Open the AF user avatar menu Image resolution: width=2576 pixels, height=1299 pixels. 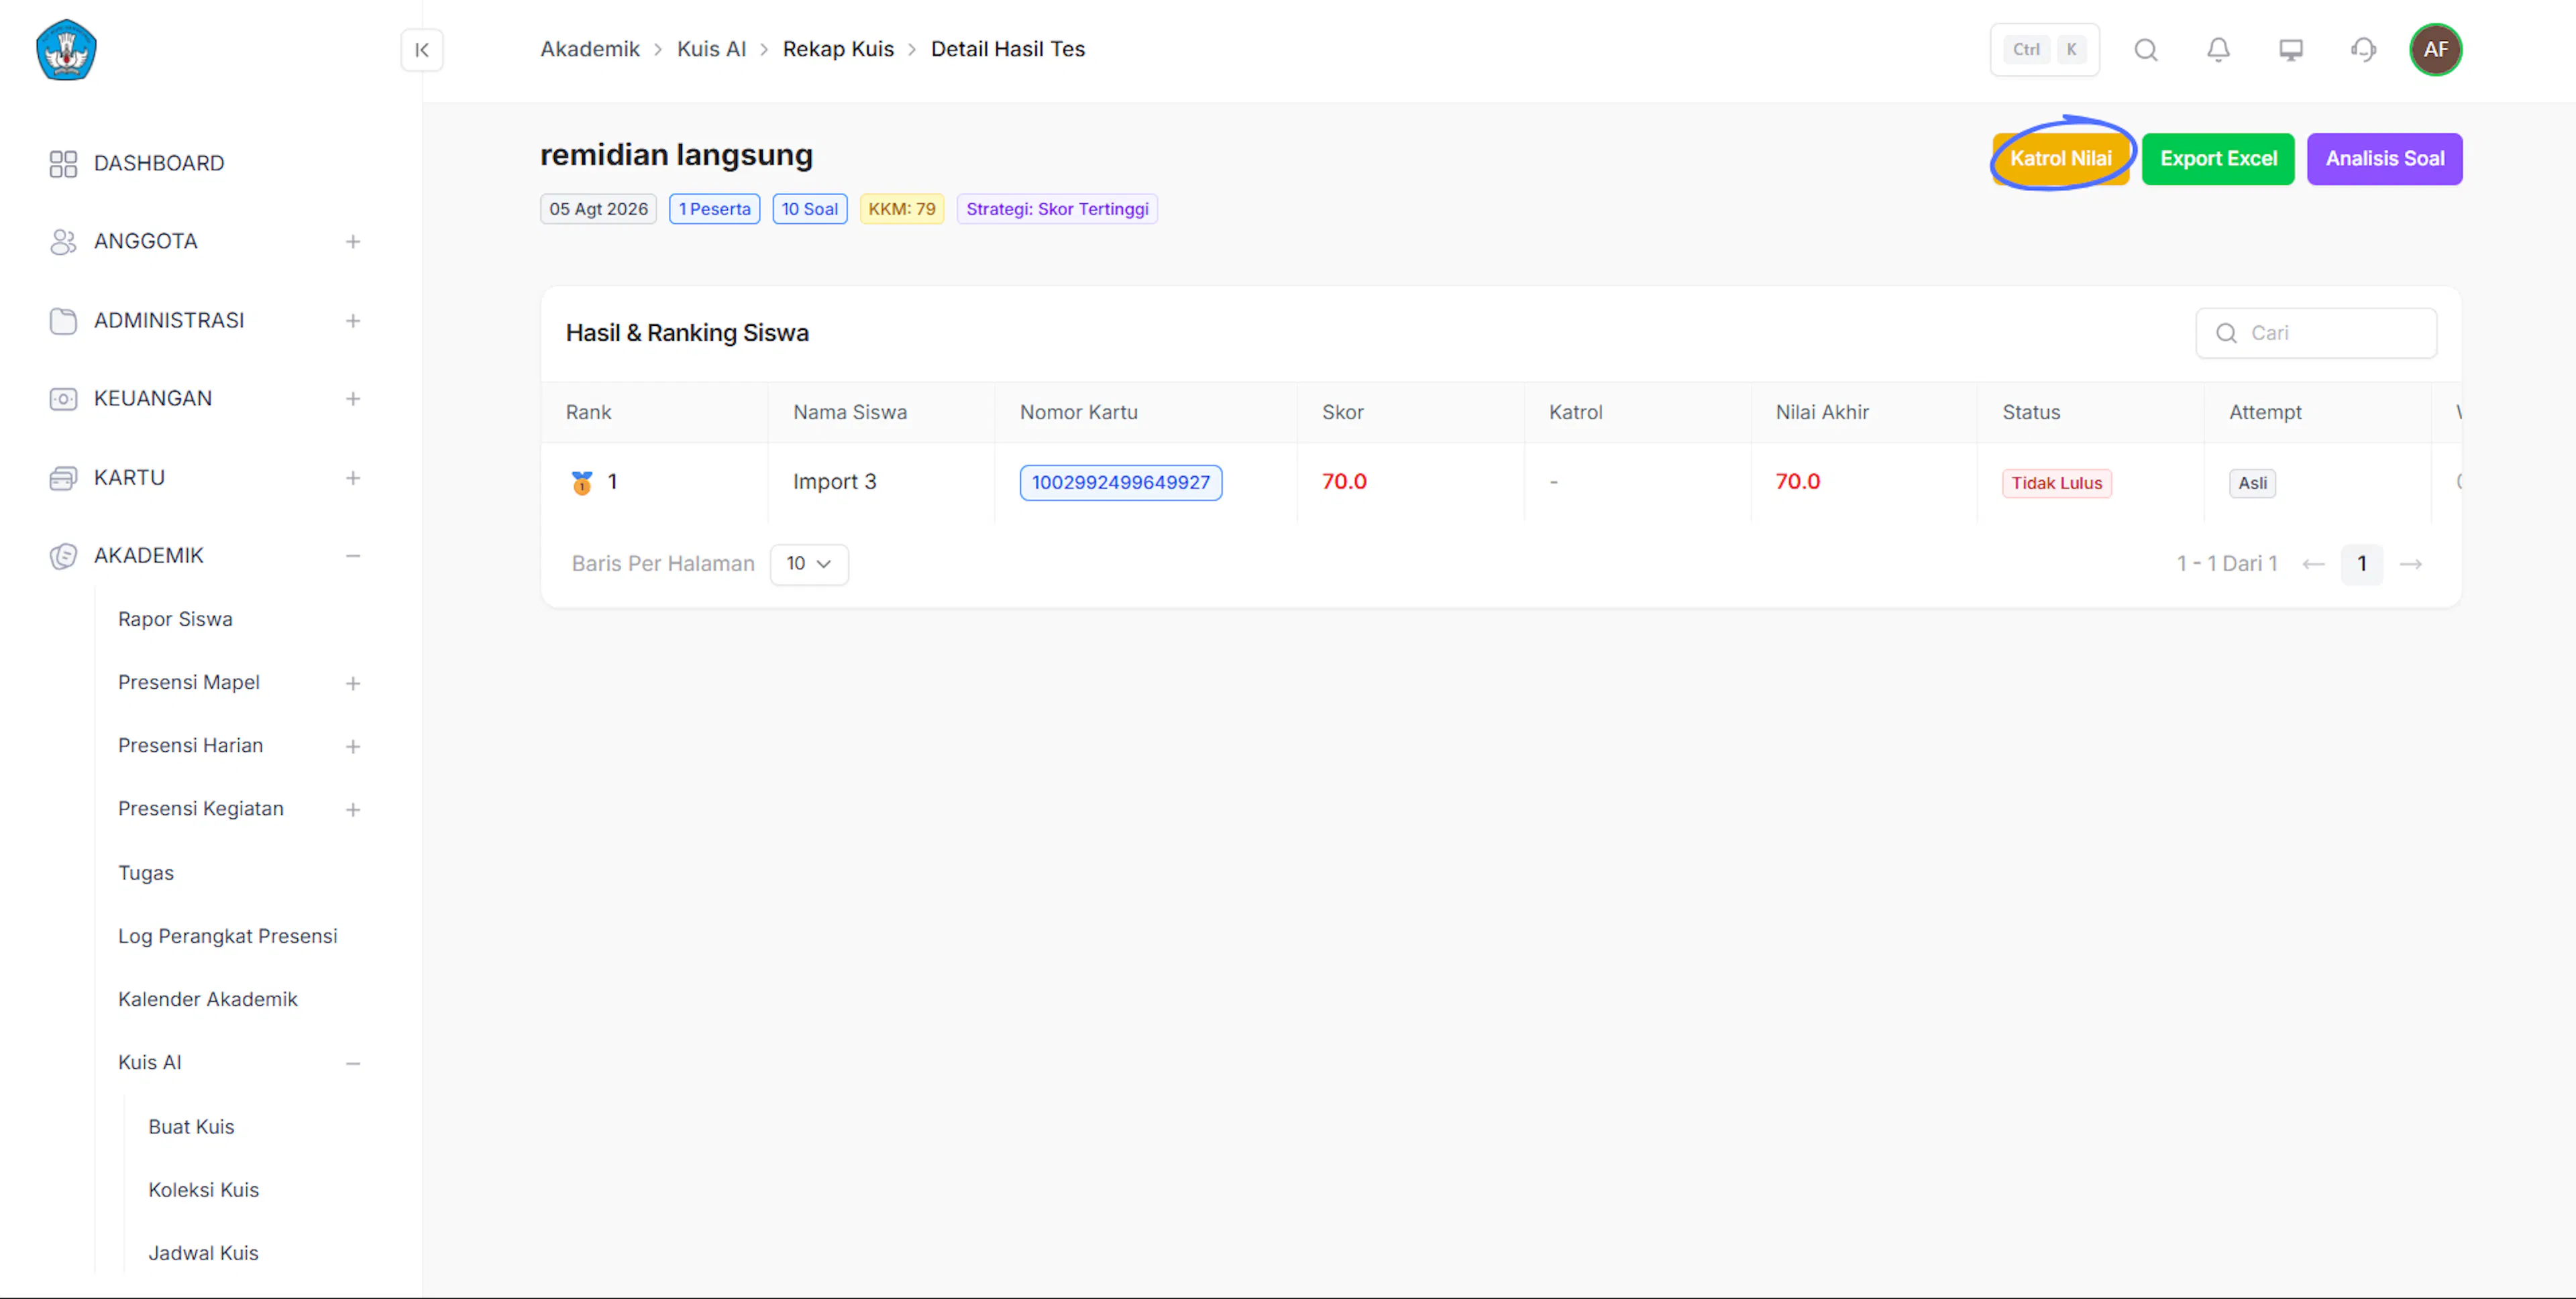pyautogui.click(x=2435, y=50)
